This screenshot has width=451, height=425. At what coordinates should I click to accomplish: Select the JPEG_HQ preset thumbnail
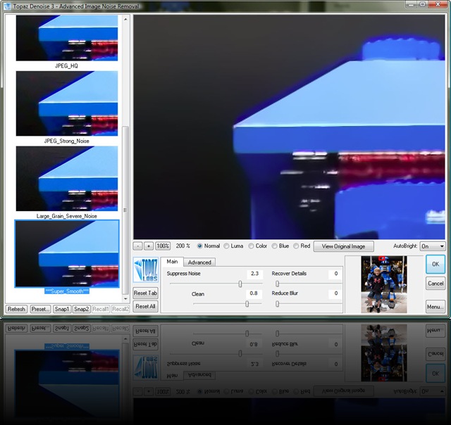coord(67,38)
